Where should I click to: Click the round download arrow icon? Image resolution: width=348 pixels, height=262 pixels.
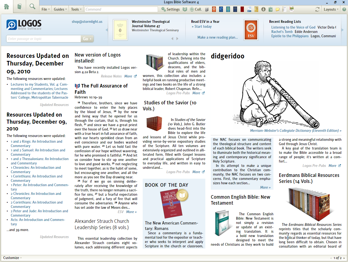263,9
